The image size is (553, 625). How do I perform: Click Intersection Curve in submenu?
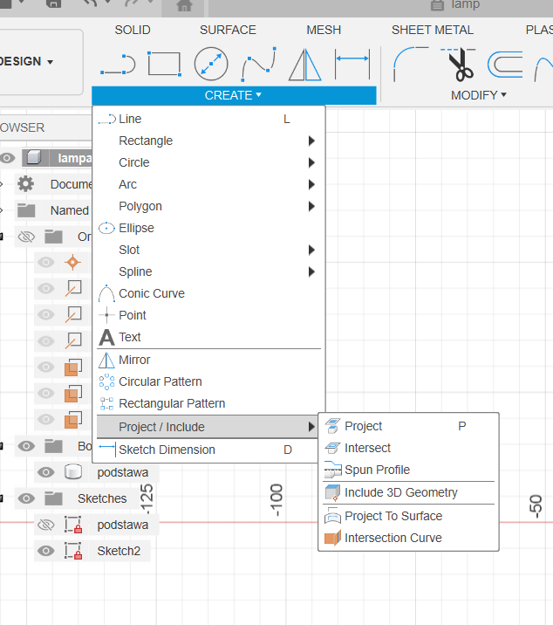pyautogui.click(x=393, y=538)
